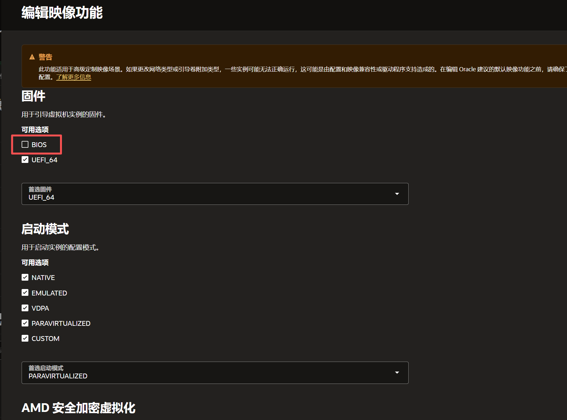Disable the EMULATED launch mode checkbox
This screenshot has height=420, width=567.
[x=25, y=293]
